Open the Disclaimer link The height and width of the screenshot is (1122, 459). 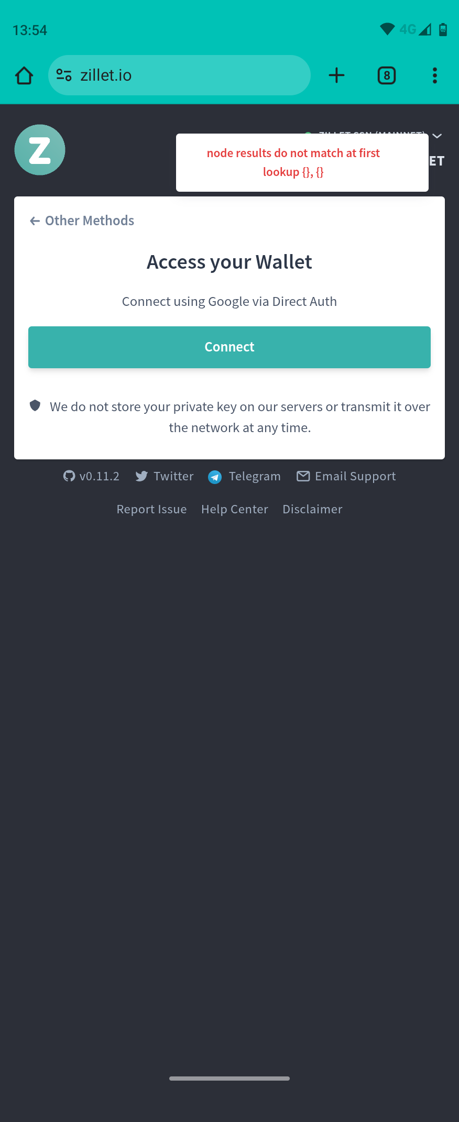[312, 509]
